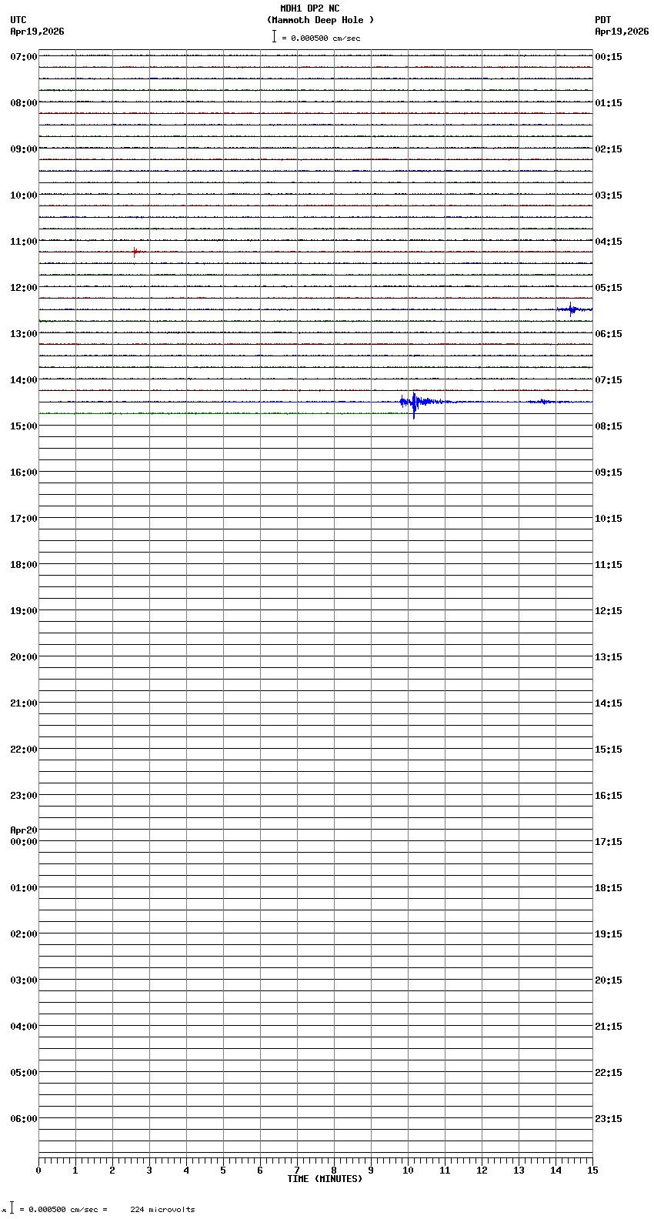
Task: Click the large blue earthquake spike at 14:30 trace
Action: pos(414,403)
